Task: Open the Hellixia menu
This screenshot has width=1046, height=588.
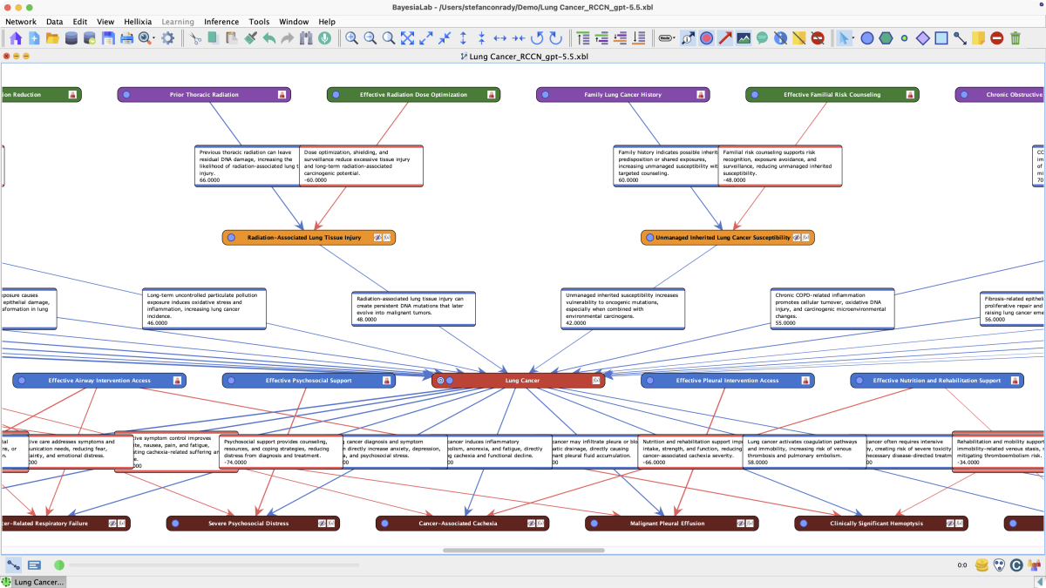Action: 139,21
